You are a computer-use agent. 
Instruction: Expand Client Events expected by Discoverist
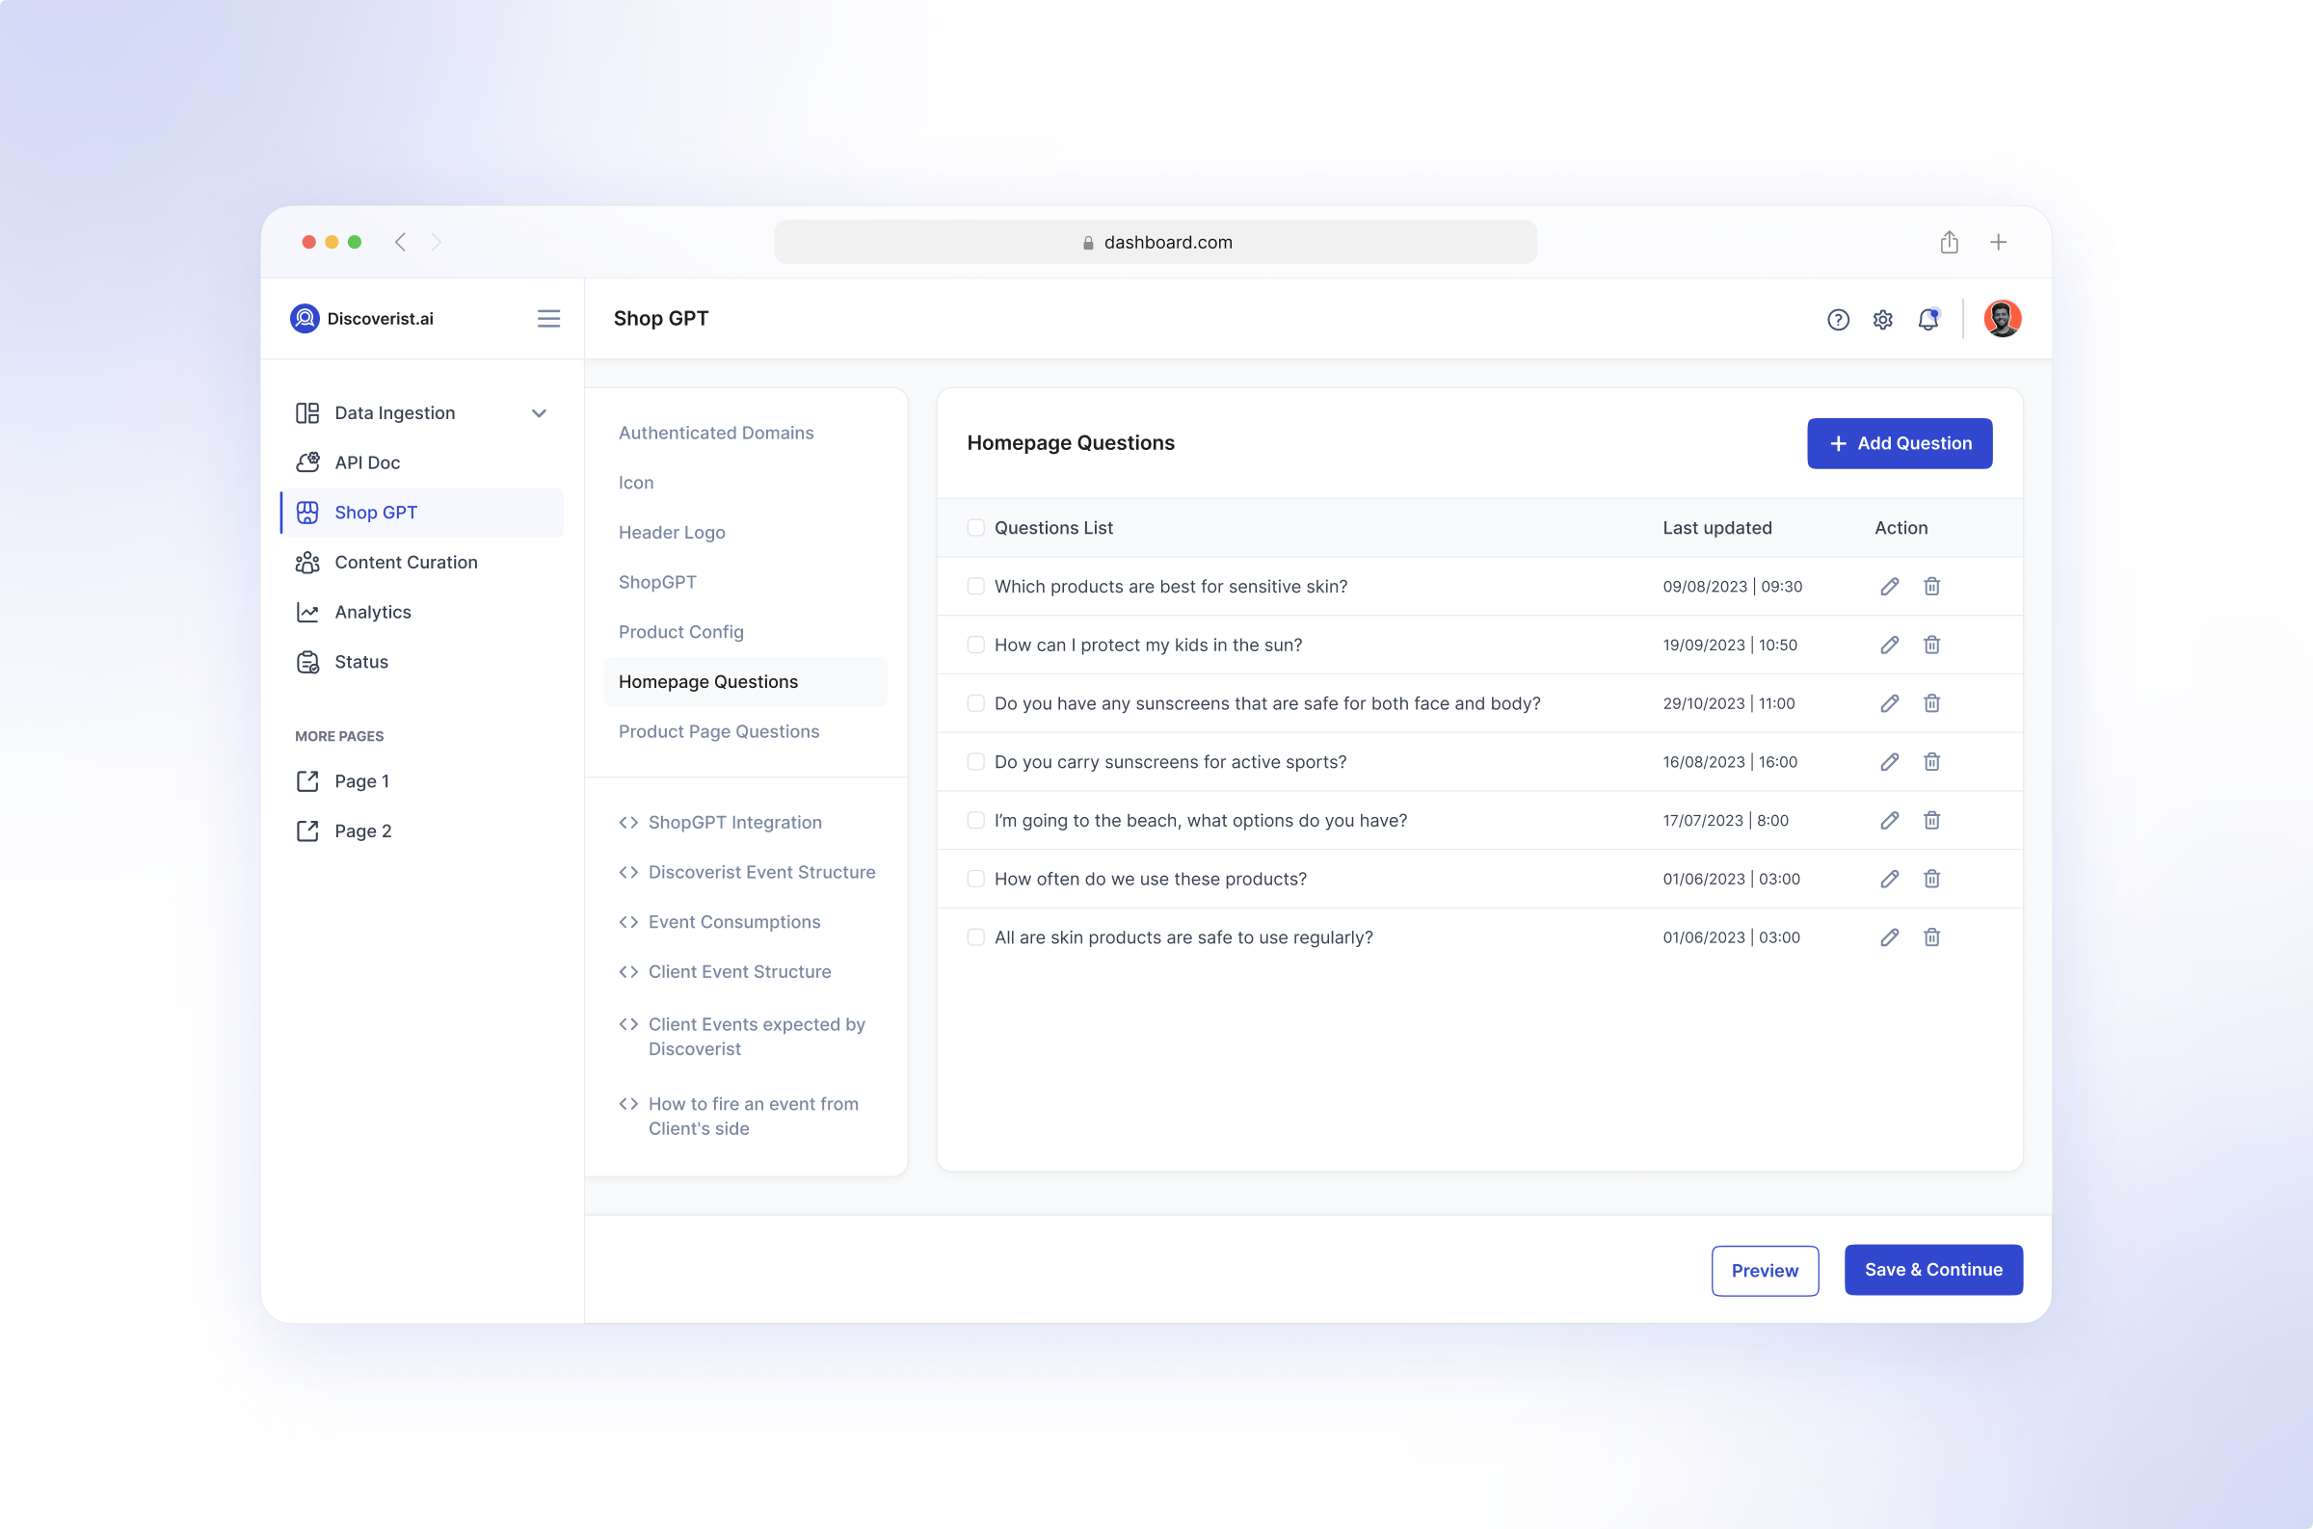pyautogui.click(x=756, y=1037)
